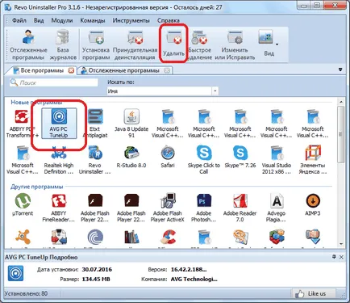Open the Команды menu

pyautogui.click(x=93, y=20)
